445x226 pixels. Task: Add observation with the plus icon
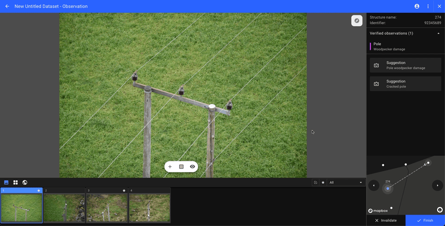[x=170, y=166]
